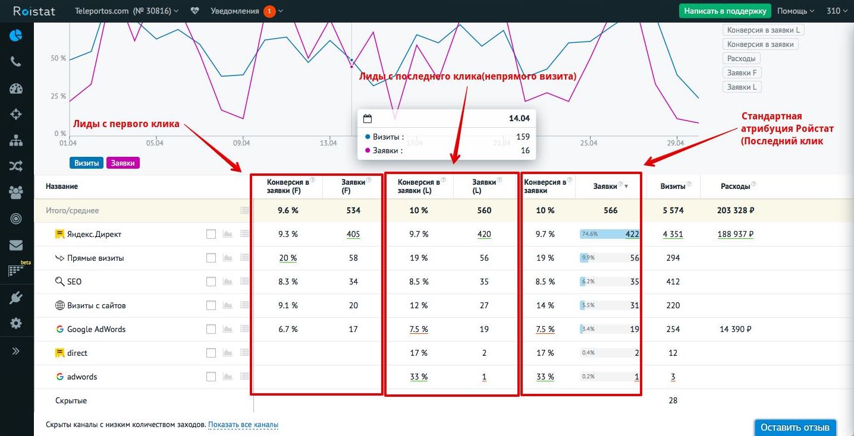Click the people group sidebar icon
Viewport: 854px width, 436px height.
tap(16, 192)
